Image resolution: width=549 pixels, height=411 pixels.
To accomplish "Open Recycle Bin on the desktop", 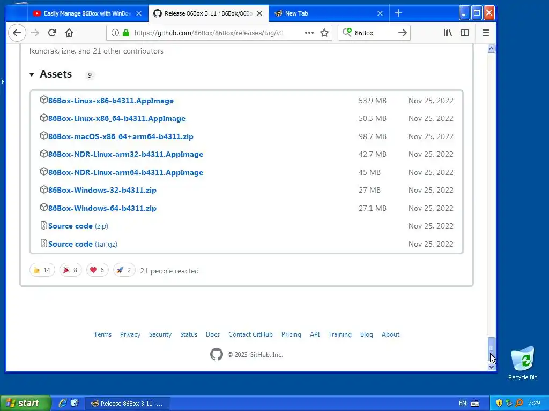I will point(522,363).
